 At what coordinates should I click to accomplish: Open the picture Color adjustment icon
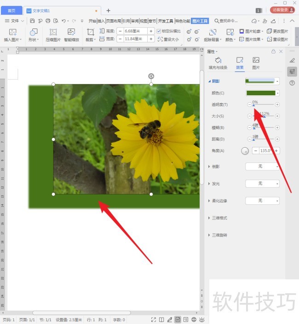pos(230,32)
